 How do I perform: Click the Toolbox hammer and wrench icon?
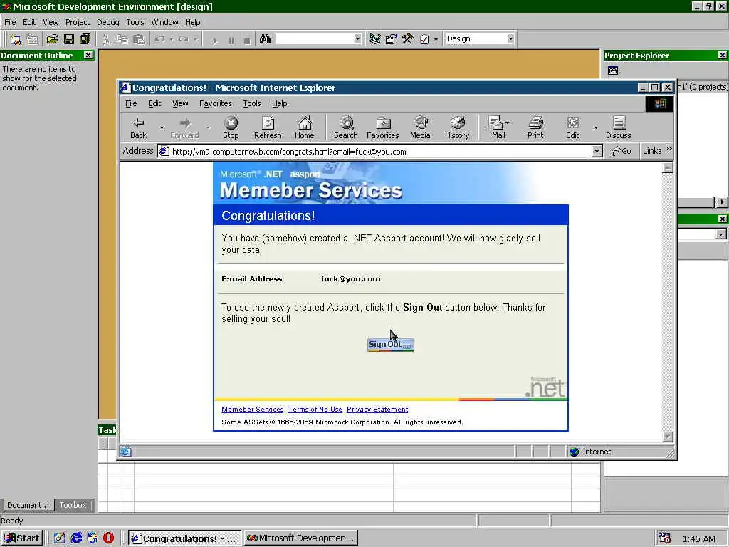pos(408,39)
